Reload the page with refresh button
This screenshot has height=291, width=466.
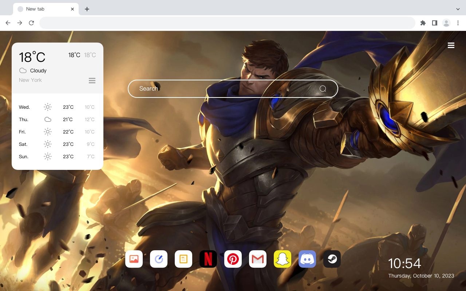[x=31, y=23]
